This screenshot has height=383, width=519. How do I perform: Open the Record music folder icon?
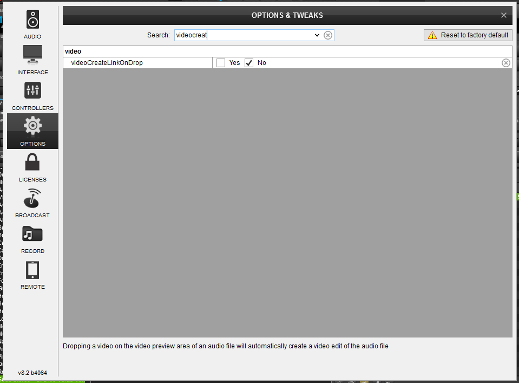click(x=32, y=234)
